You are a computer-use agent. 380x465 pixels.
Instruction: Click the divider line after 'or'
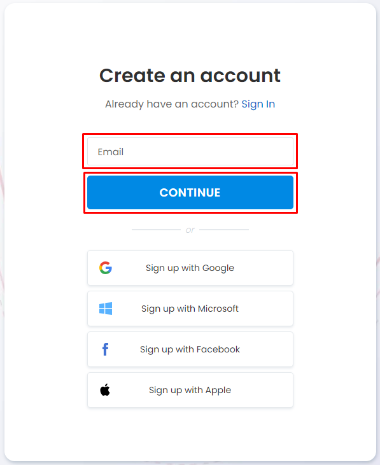pos(224,230)
